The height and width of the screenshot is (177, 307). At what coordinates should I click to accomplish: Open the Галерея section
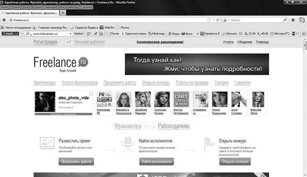tap(222, 83)
